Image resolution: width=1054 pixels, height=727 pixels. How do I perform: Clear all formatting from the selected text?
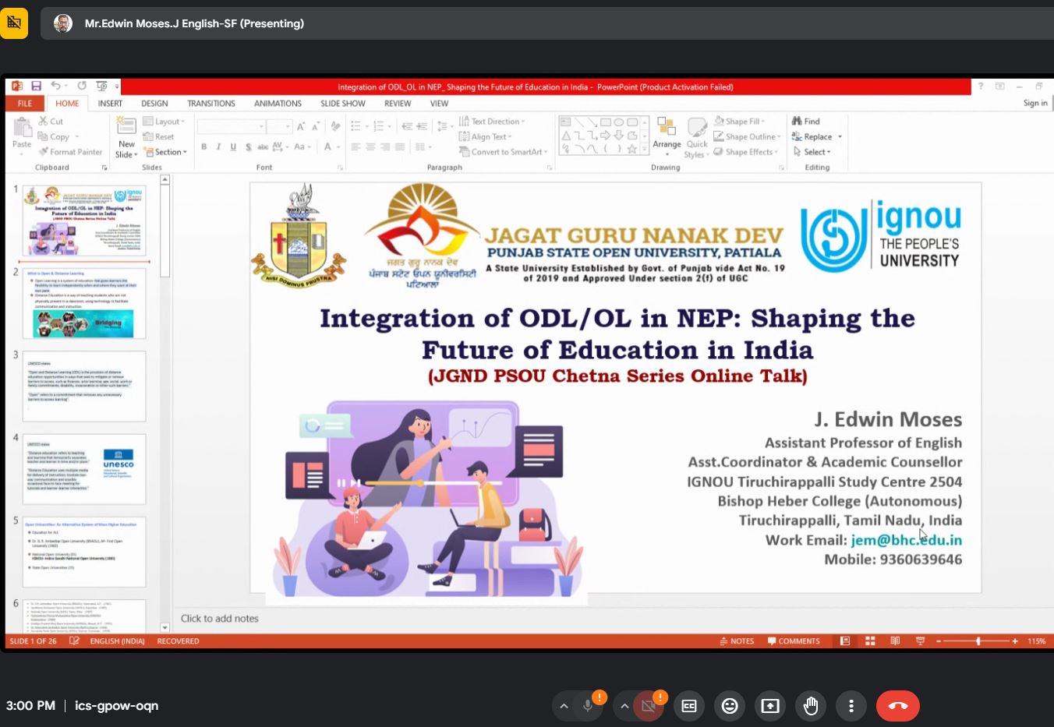335,126
